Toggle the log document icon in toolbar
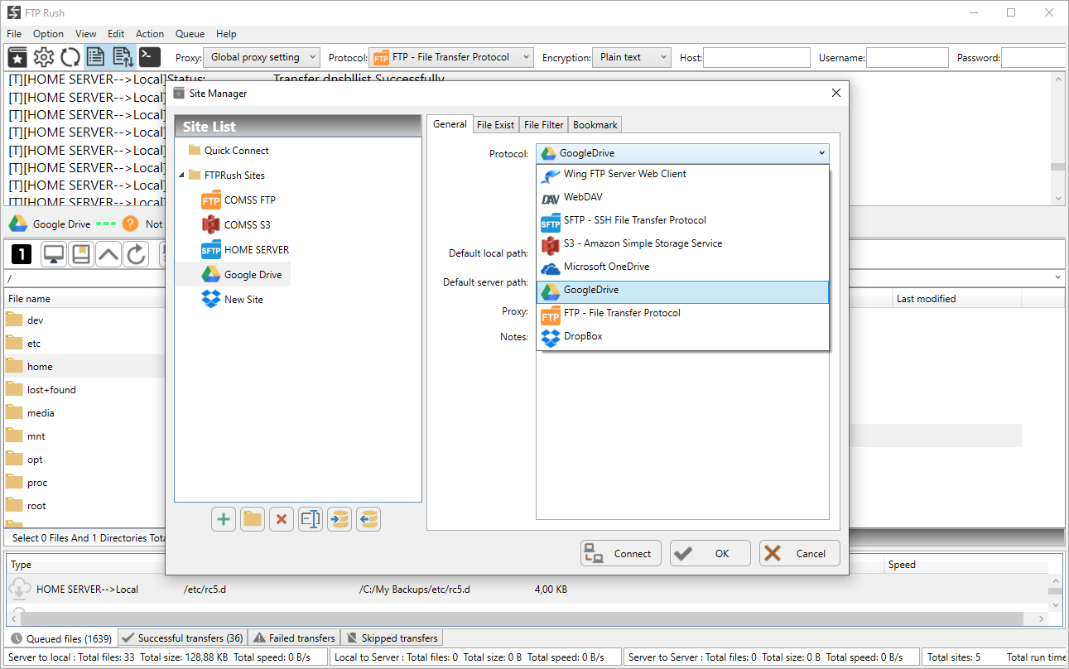 (x=96, y=57)
